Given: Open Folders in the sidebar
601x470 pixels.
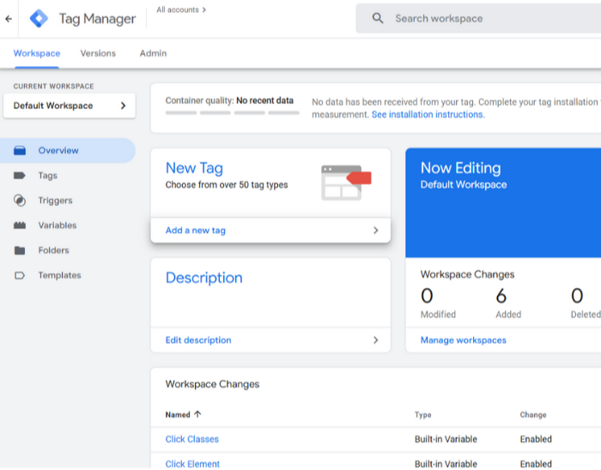Looking at the screenshot, I should click(53, 250).
